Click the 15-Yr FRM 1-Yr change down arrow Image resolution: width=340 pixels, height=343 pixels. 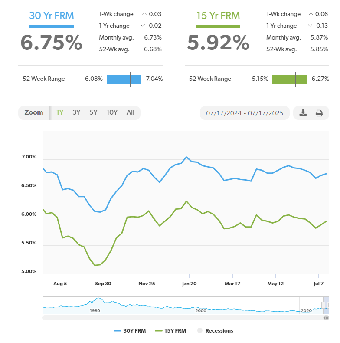click(310, 26)
